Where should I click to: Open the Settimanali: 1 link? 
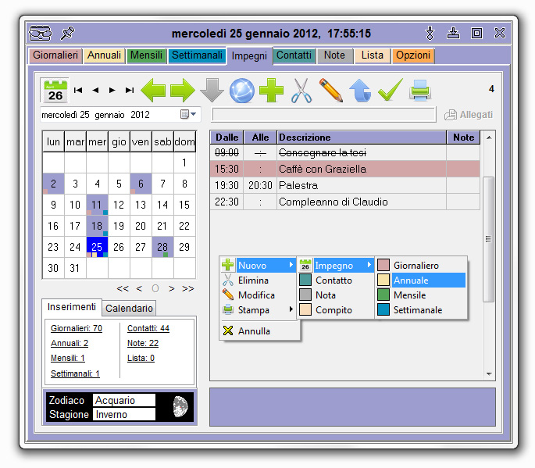click(x=75, y=373)
